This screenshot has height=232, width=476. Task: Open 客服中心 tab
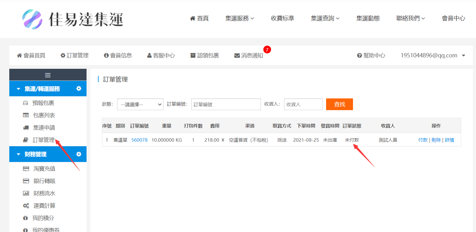click(x=161, y=56)
